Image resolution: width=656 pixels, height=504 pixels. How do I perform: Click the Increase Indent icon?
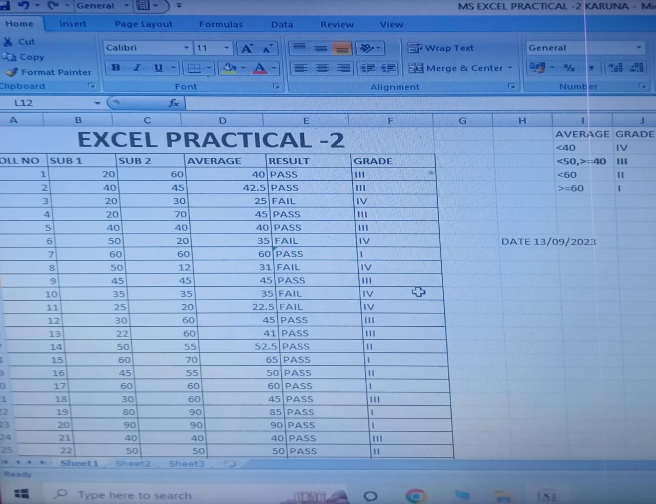tap(388, 68)
